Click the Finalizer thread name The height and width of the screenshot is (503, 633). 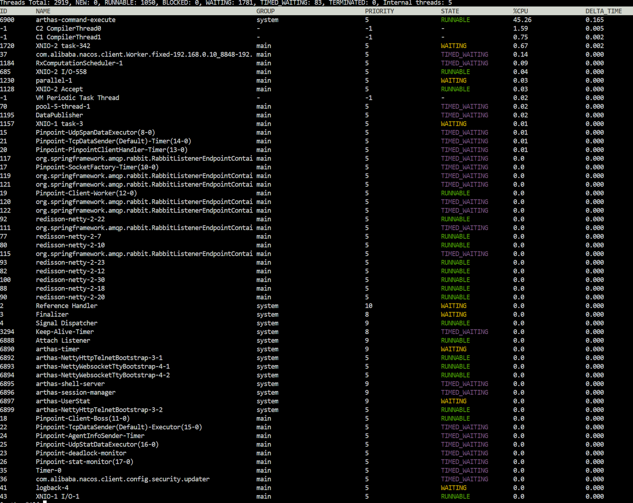tap(52, 314)
